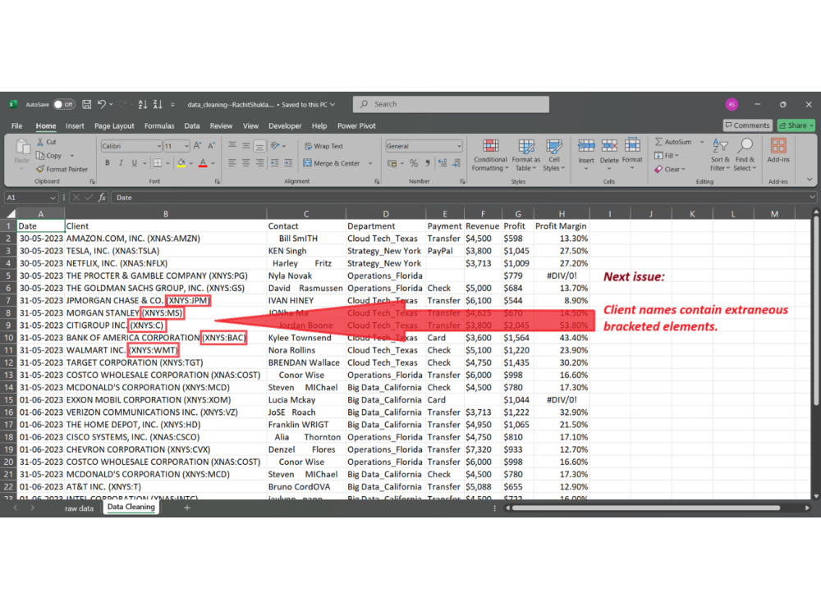The height and width of the screenshot is (615, 821).
Task: Toggle the AutoSave switch
Action: point(64,105)
